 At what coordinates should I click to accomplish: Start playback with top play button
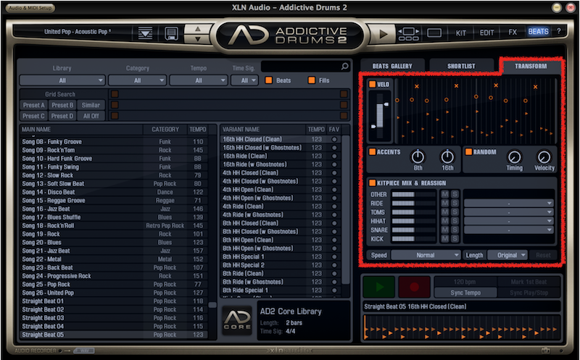coord(383,34)
